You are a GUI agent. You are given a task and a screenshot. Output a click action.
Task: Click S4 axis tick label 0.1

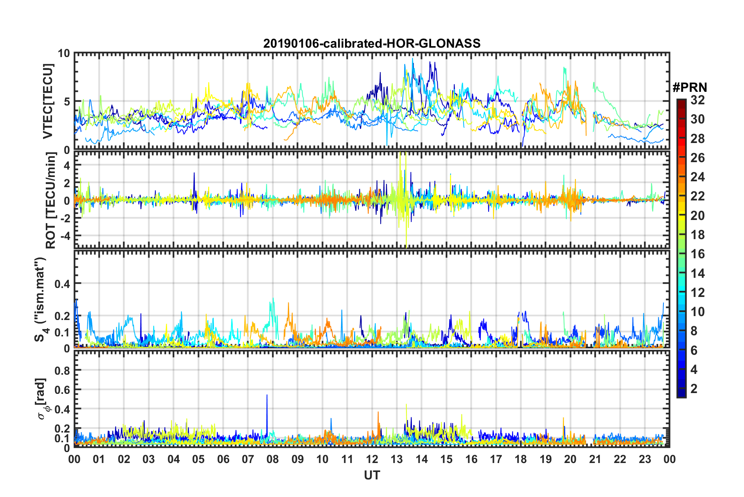click(62, 333)
